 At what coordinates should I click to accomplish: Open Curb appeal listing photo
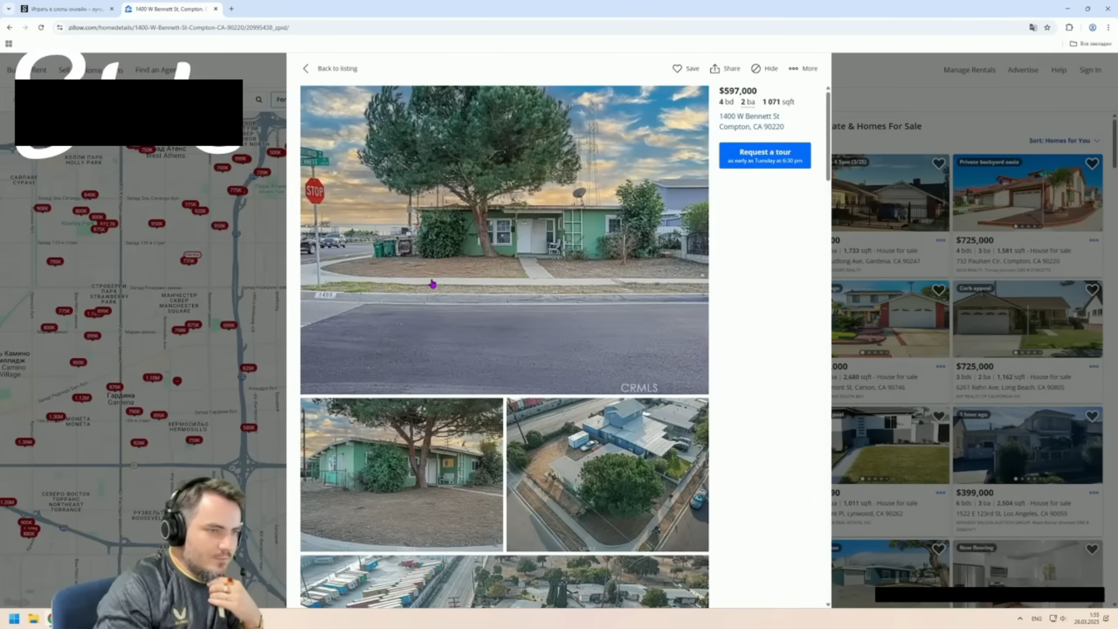click(1027, 319)
